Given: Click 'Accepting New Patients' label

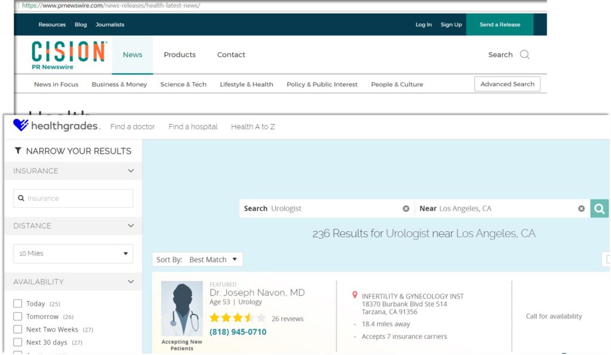Looking at the screenshot, I should 182,345.
